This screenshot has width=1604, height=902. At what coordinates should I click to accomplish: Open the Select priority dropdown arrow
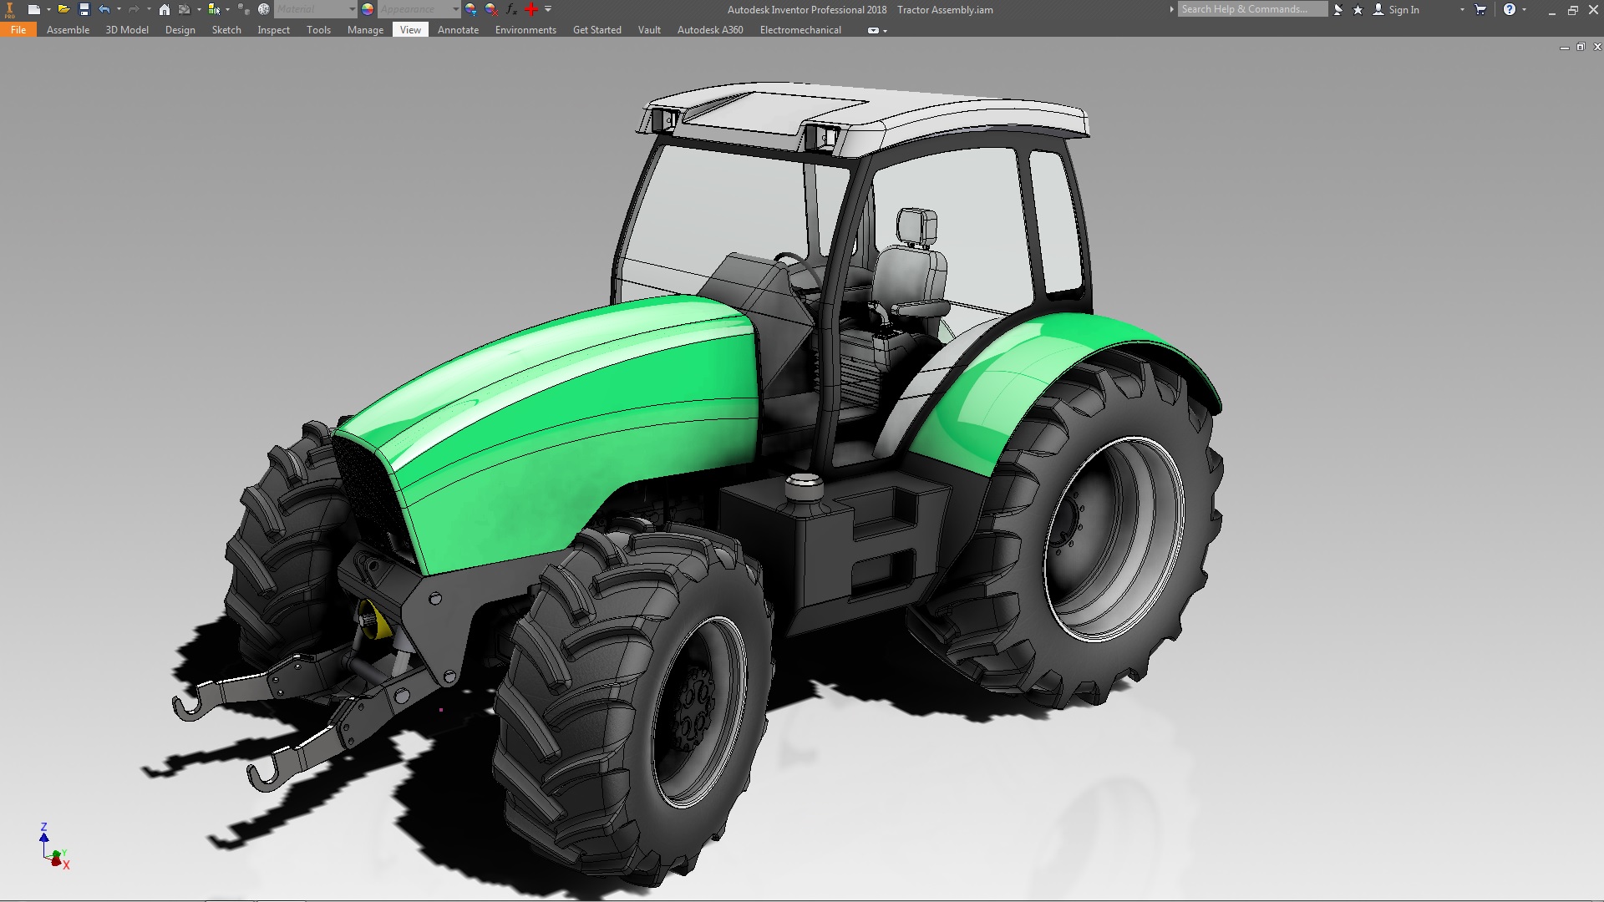[x=228, y=9]
